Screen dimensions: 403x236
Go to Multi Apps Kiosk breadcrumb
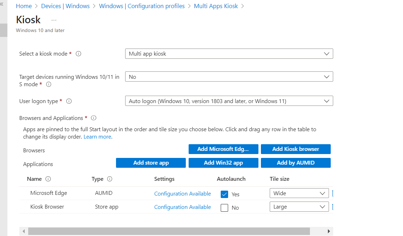(x=216, y=6)
